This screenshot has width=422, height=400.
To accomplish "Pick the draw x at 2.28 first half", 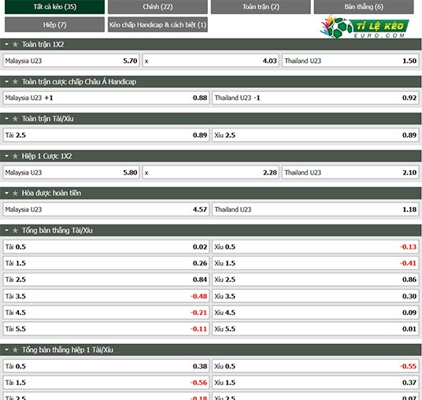I will tap(211, 172).
